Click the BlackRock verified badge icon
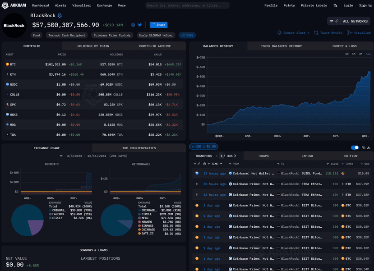Viewport: 374px width, 271px height. tap(60, 15)
